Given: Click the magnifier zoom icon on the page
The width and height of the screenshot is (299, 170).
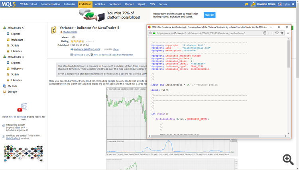Looking at the screenshot, I should point(288,159).
